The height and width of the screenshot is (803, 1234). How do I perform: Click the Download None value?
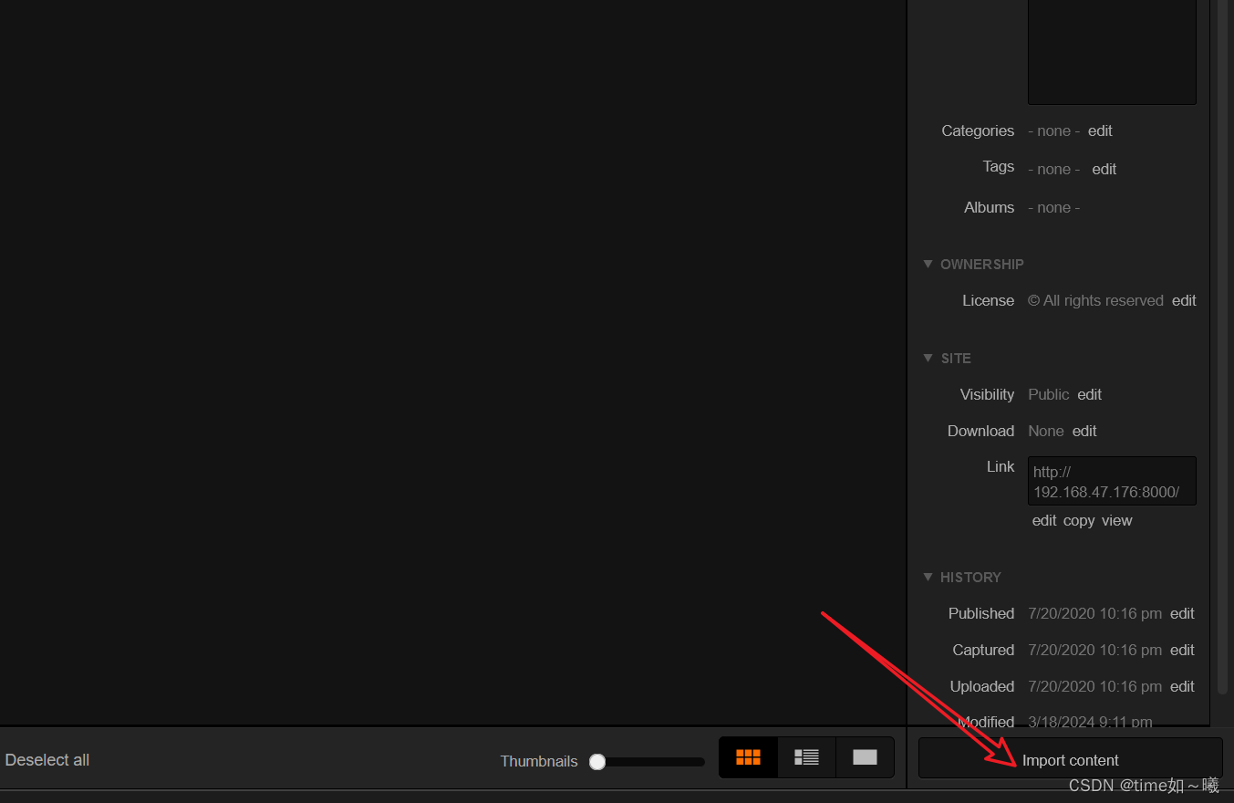click(1046, 431)
